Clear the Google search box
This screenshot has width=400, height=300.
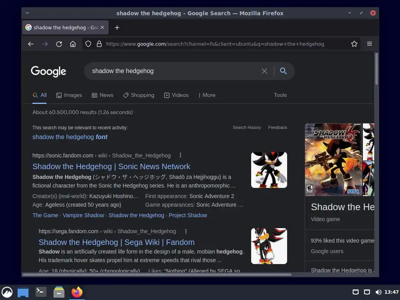[x=264, y=71]
